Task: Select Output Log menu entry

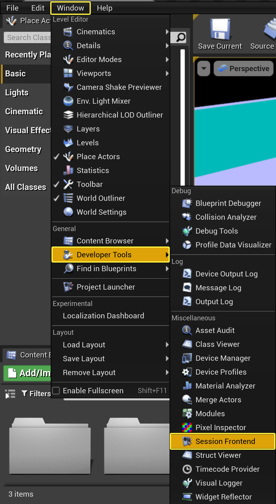Action: (223, 302)
